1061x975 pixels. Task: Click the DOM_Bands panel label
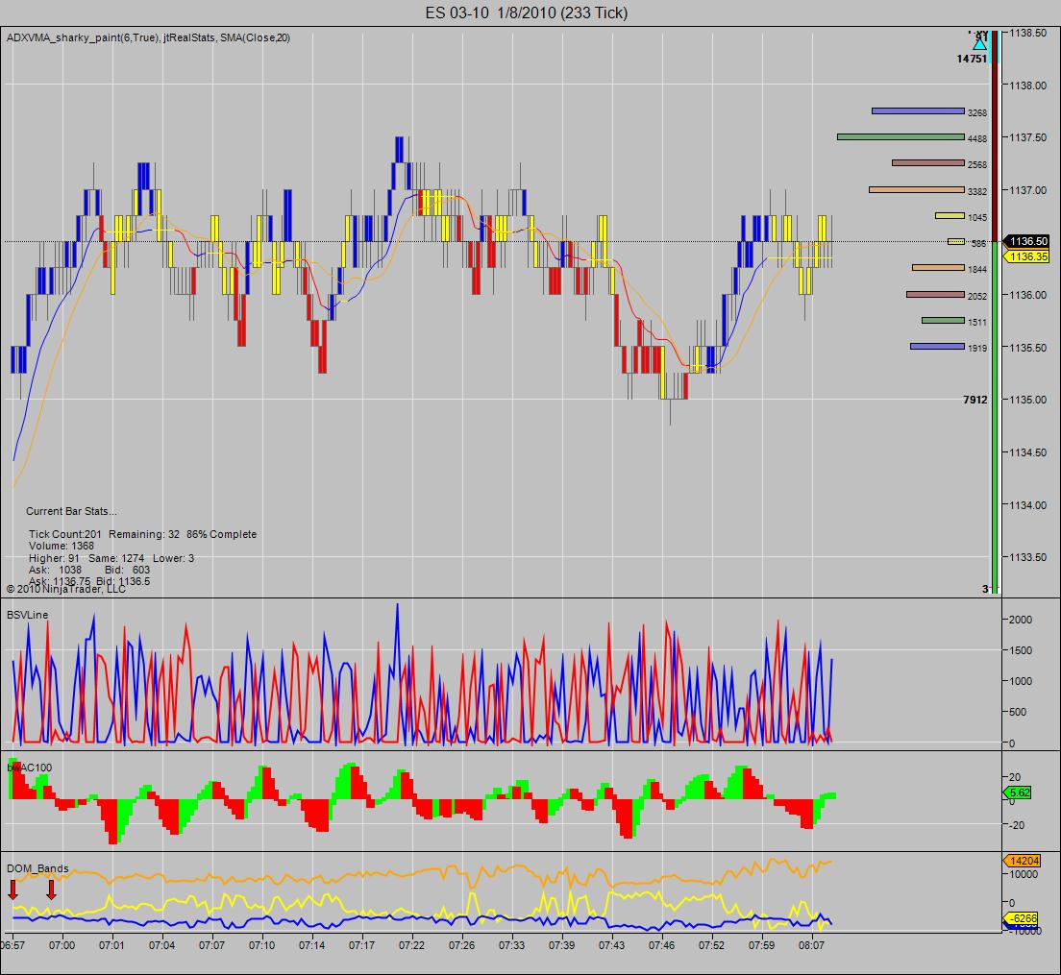[x=37, y=868]
